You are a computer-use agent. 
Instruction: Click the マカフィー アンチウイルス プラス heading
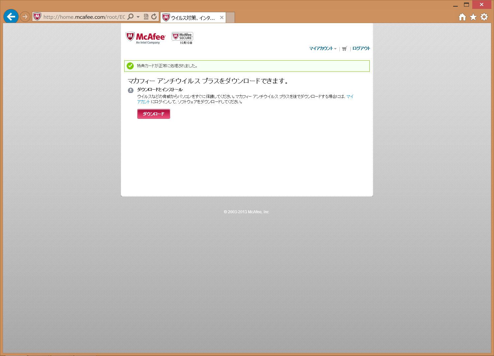pos(208,81)
